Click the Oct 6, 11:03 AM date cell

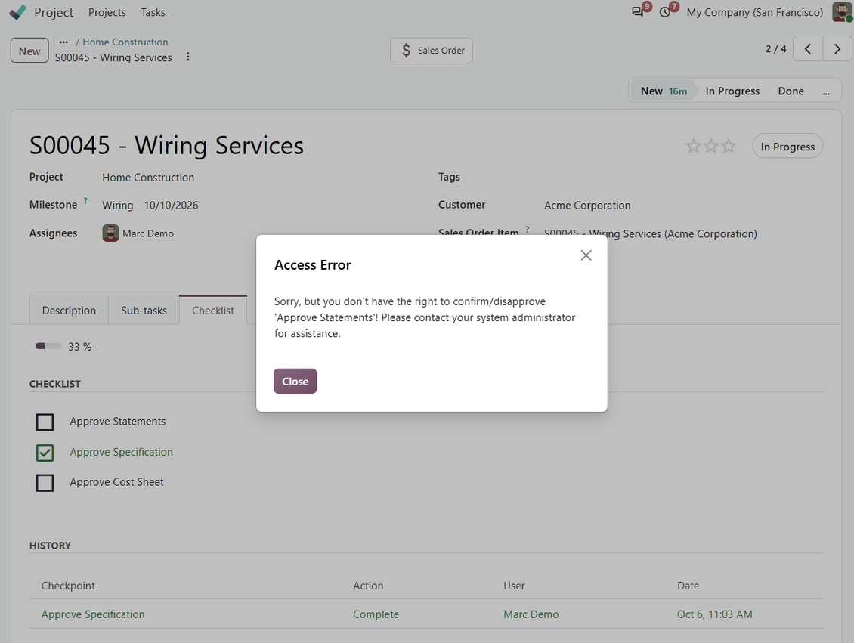[x=715, y=614]
